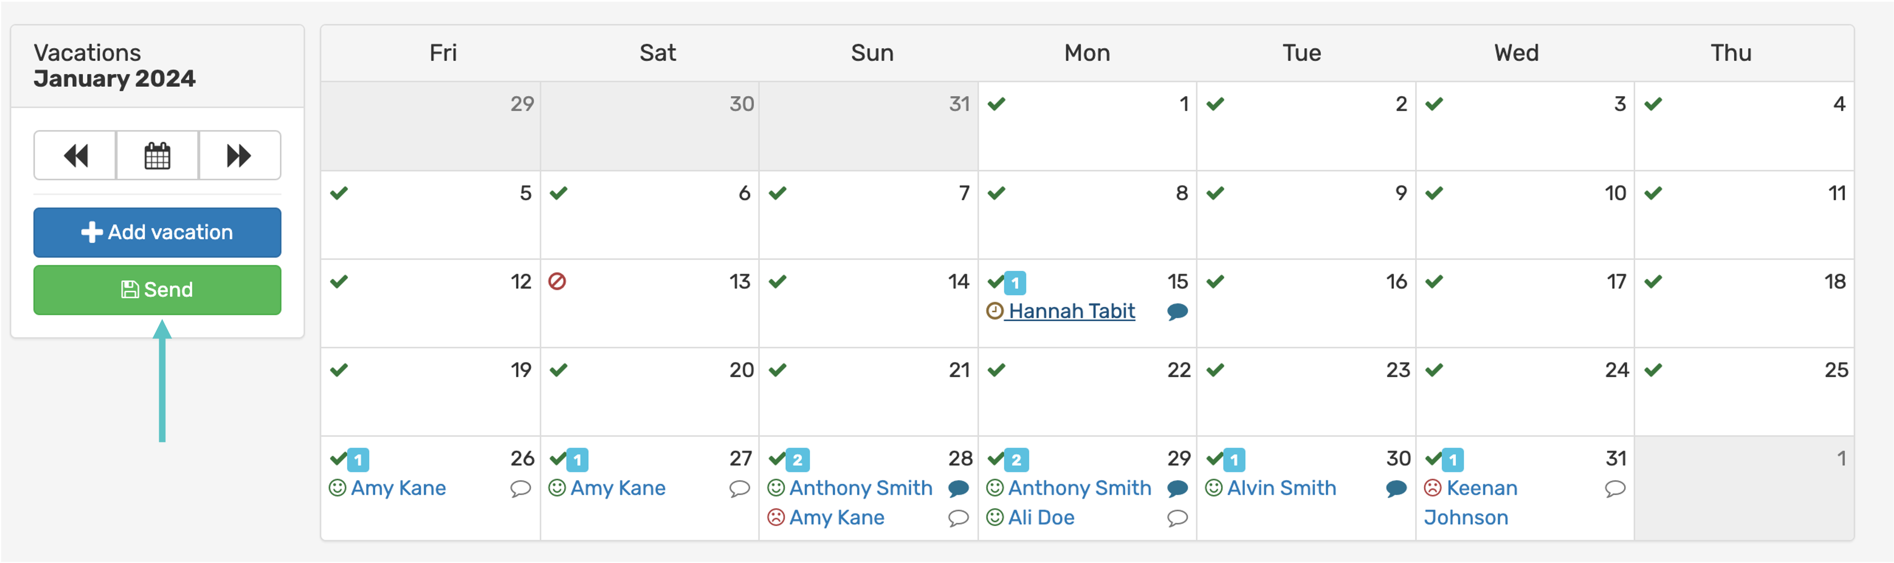Screen dimensions: 1894x563
Task: Open the comment bubble next to Ali Doe
Action: (x=1177, y=518)
